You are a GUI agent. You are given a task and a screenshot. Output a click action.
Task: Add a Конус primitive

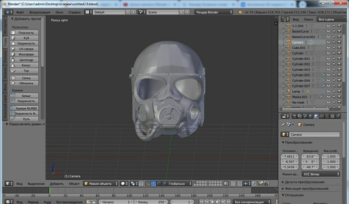26,65
